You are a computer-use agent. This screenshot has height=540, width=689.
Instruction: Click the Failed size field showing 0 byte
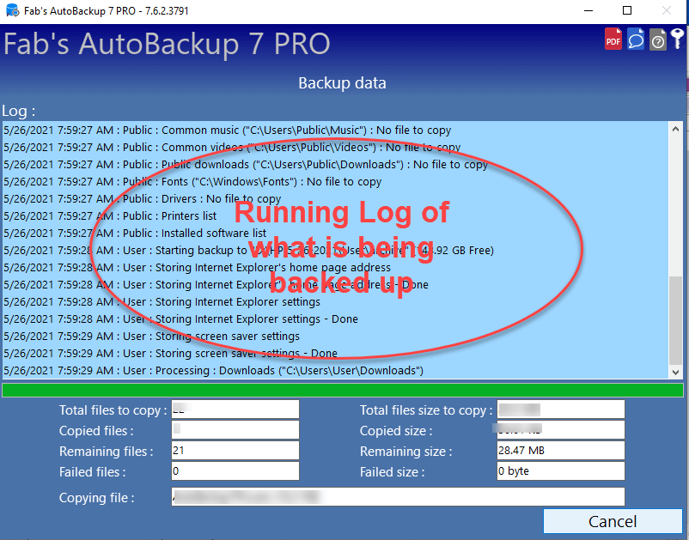[x=561, y=471]
